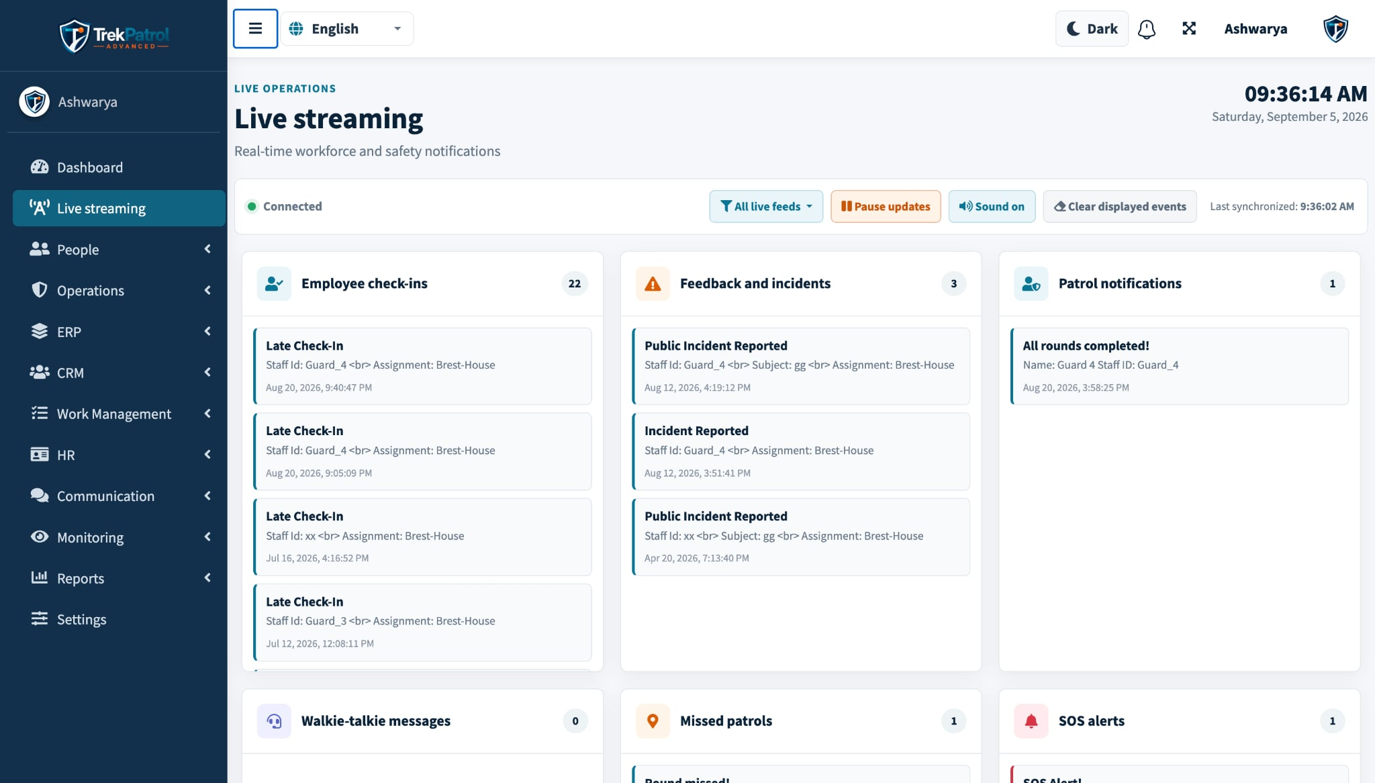This screenshot has width=1375, height=783.
Task: Click the shield profile avatar in top bar
Action: (x=1335, y=29)
